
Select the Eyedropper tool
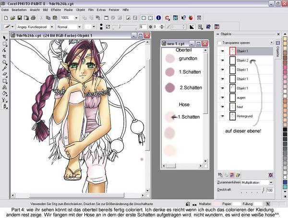click(5, 69)
